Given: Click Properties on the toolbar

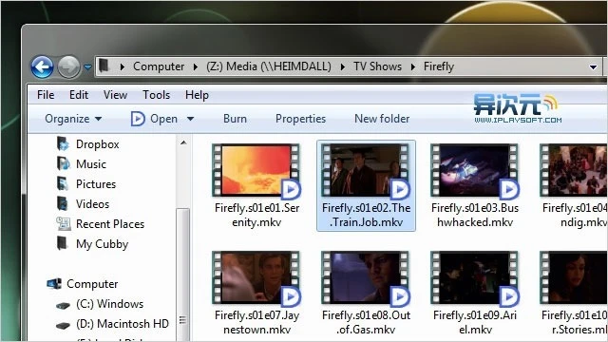Looking at the screenshot, I should tap(300, 119).
